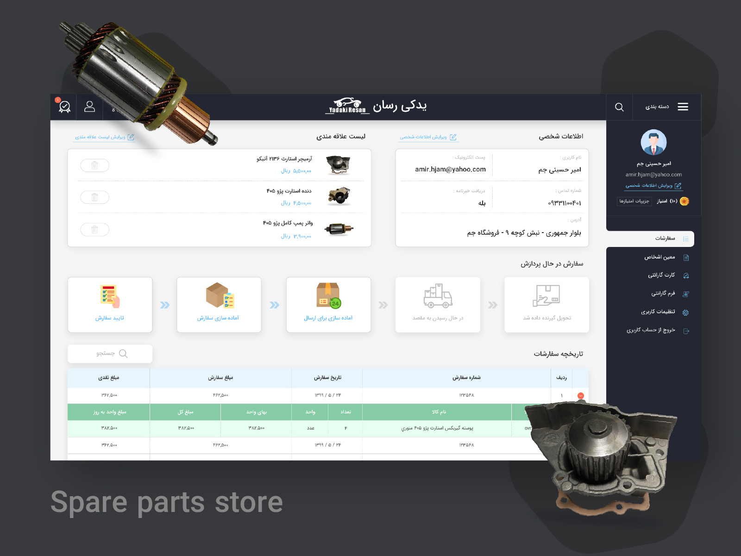This screenshot has height=556, width=741.
Task: Click the user settings gear icon
Action: tap(686, 312)
